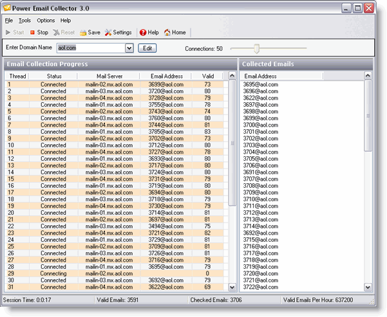Select thread 16 email 3719@aol.com

tap(166, 186)
